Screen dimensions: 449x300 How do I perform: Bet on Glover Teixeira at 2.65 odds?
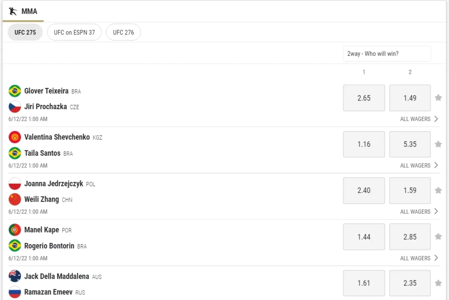click(x=364, y=98)
